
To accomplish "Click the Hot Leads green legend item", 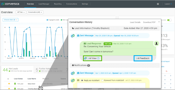I will pyautogui.click(x=64, y=20).
